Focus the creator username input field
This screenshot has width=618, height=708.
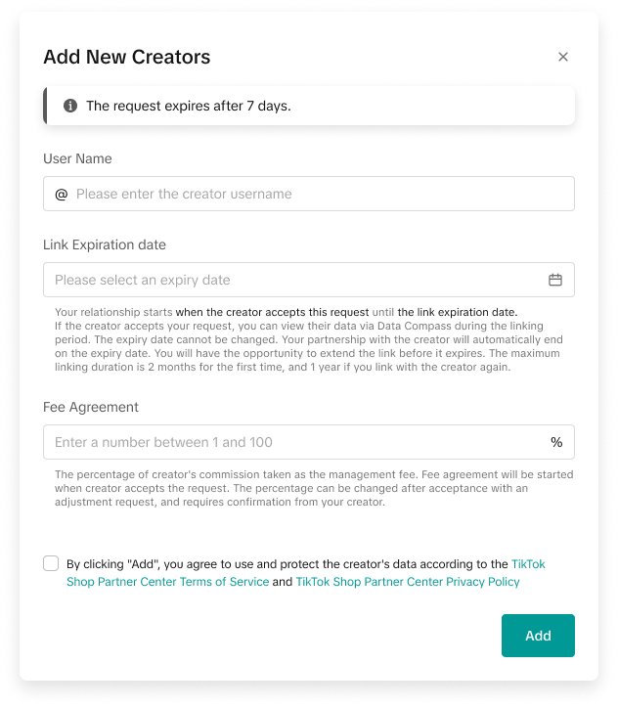pos(313,194)
